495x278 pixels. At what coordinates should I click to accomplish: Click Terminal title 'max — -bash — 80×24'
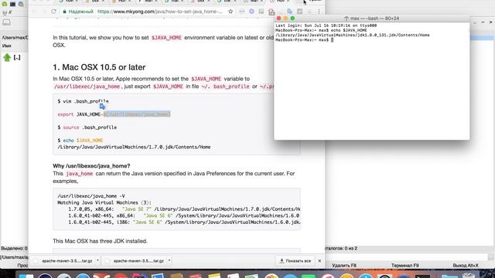(x=374, y=19)
